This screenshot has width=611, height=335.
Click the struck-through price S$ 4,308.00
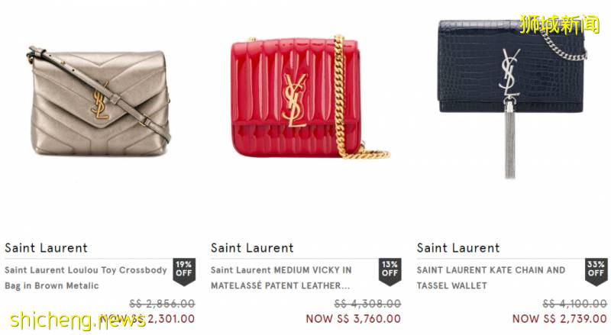pyautogui.click(x=368, y=304)
